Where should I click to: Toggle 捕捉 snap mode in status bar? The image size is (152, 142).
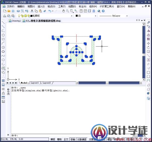(x=53, y=139)
